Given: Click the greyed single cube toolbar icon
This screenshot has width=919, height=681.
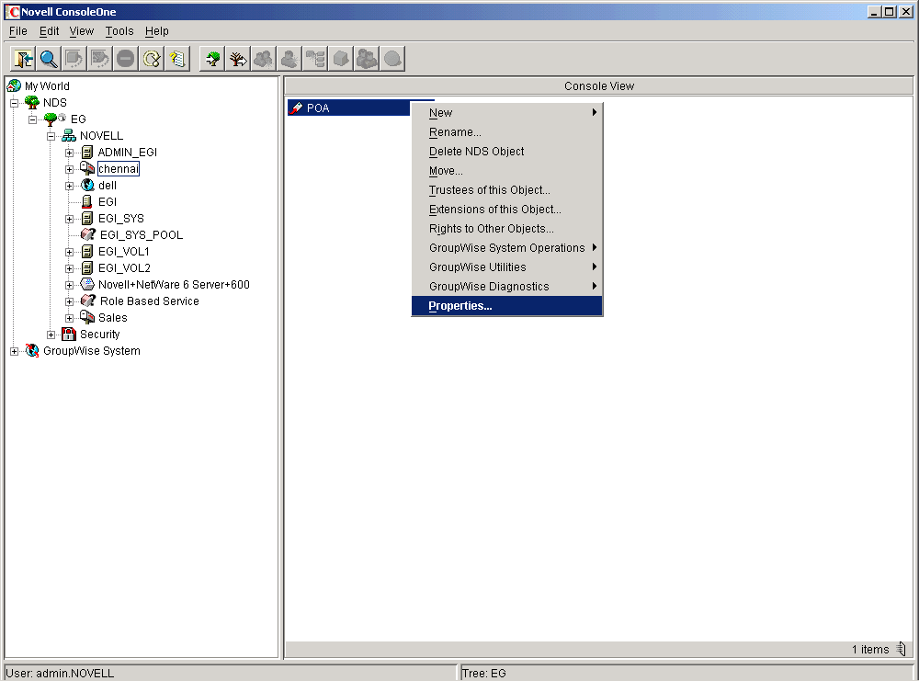Looking at the screenshot, I should [341, 59].
